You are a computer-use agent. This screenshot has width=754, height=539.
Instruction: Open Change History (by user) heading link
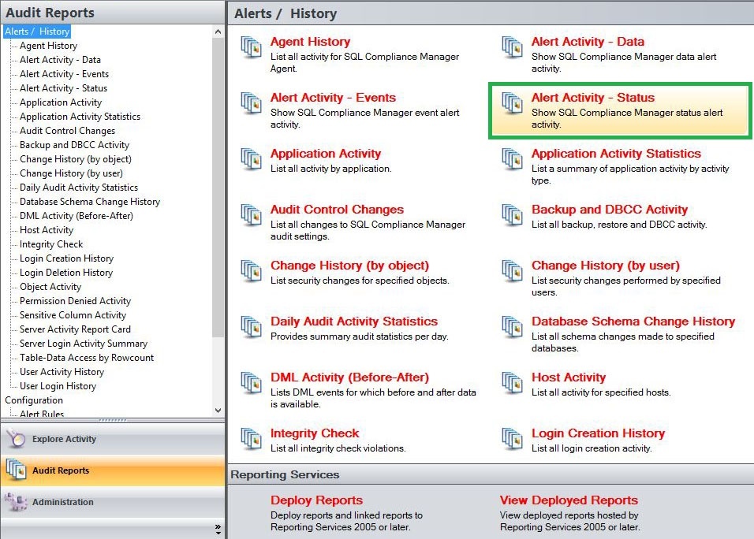click(x=606, y=266)
